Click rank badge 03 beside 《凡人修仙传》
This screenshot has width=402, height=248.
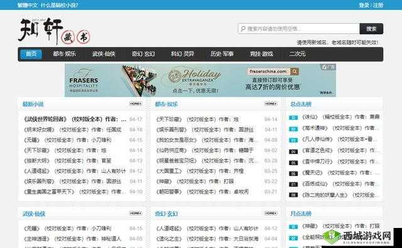(293, 140)
